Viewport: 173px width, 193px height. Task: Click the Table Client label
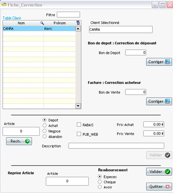pyautogui.click(x=12, y=18)
